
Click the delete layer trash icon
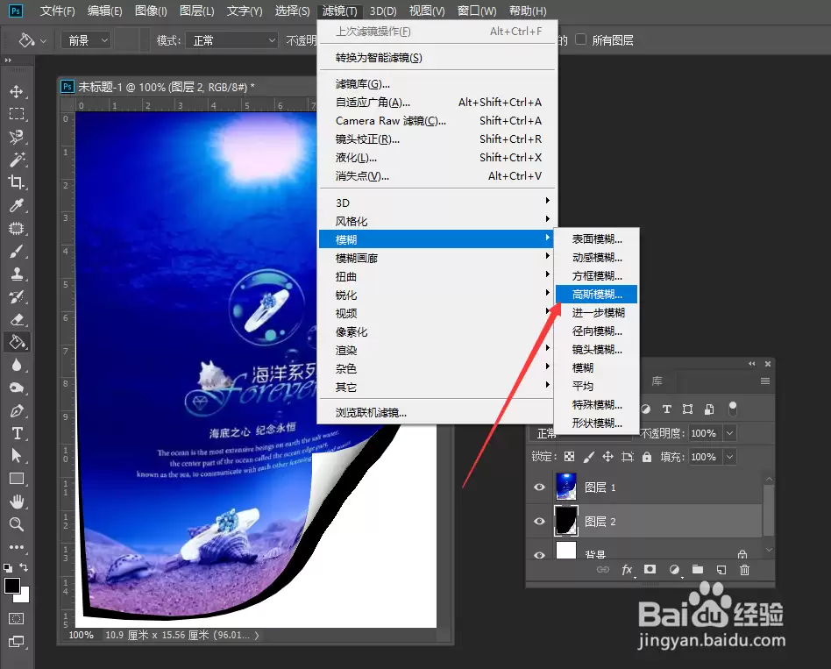pos(744,570)
